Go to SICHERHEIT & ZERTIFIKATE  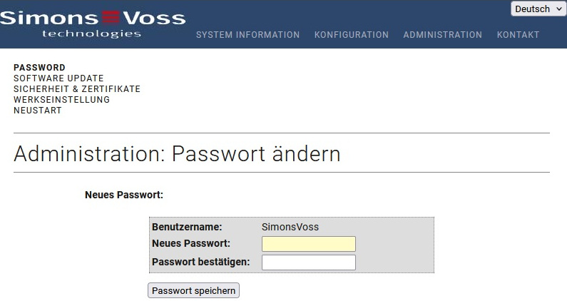pos(77,89)
